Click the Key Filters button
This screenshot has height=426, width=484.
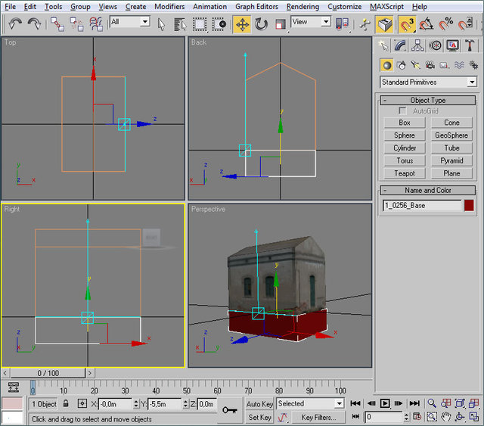[x=318, y=417]
